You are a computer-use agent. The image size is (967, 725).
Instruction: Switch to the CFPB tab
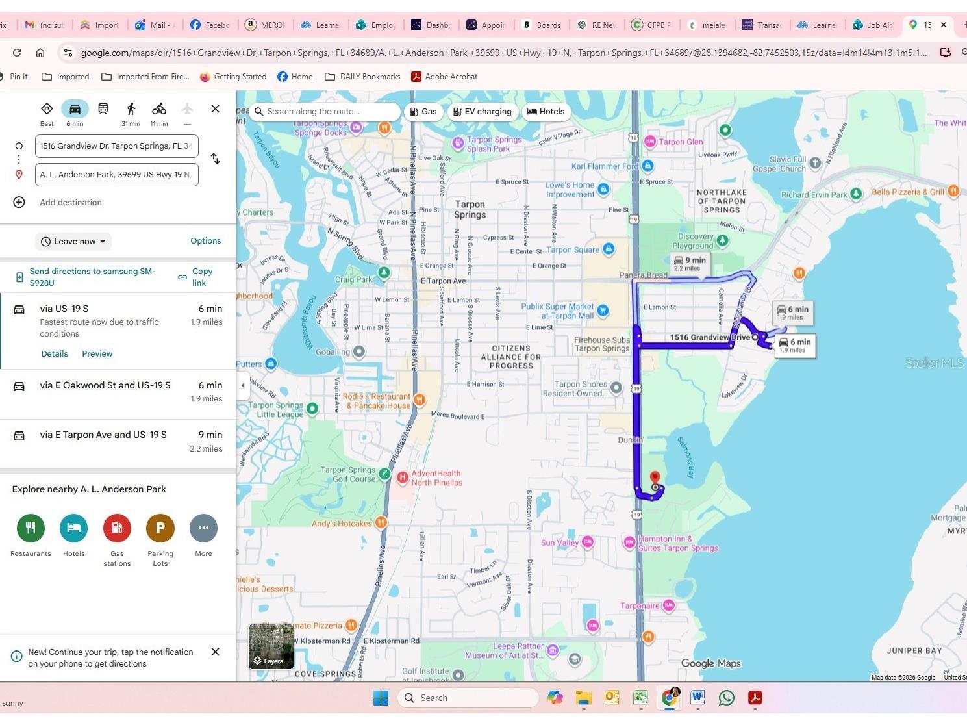(x=652, y=25)
